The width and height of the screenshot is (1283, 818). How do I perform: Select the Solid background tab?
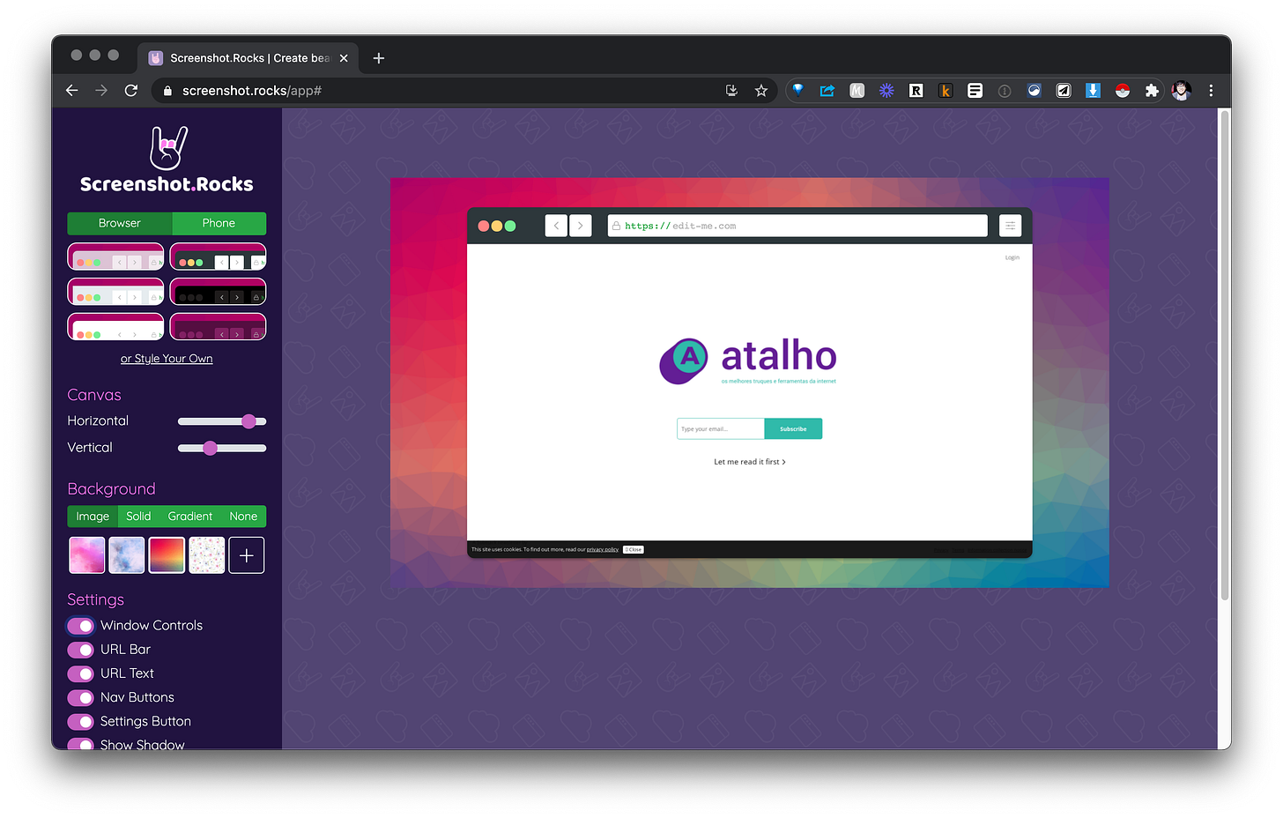[138, 517]
